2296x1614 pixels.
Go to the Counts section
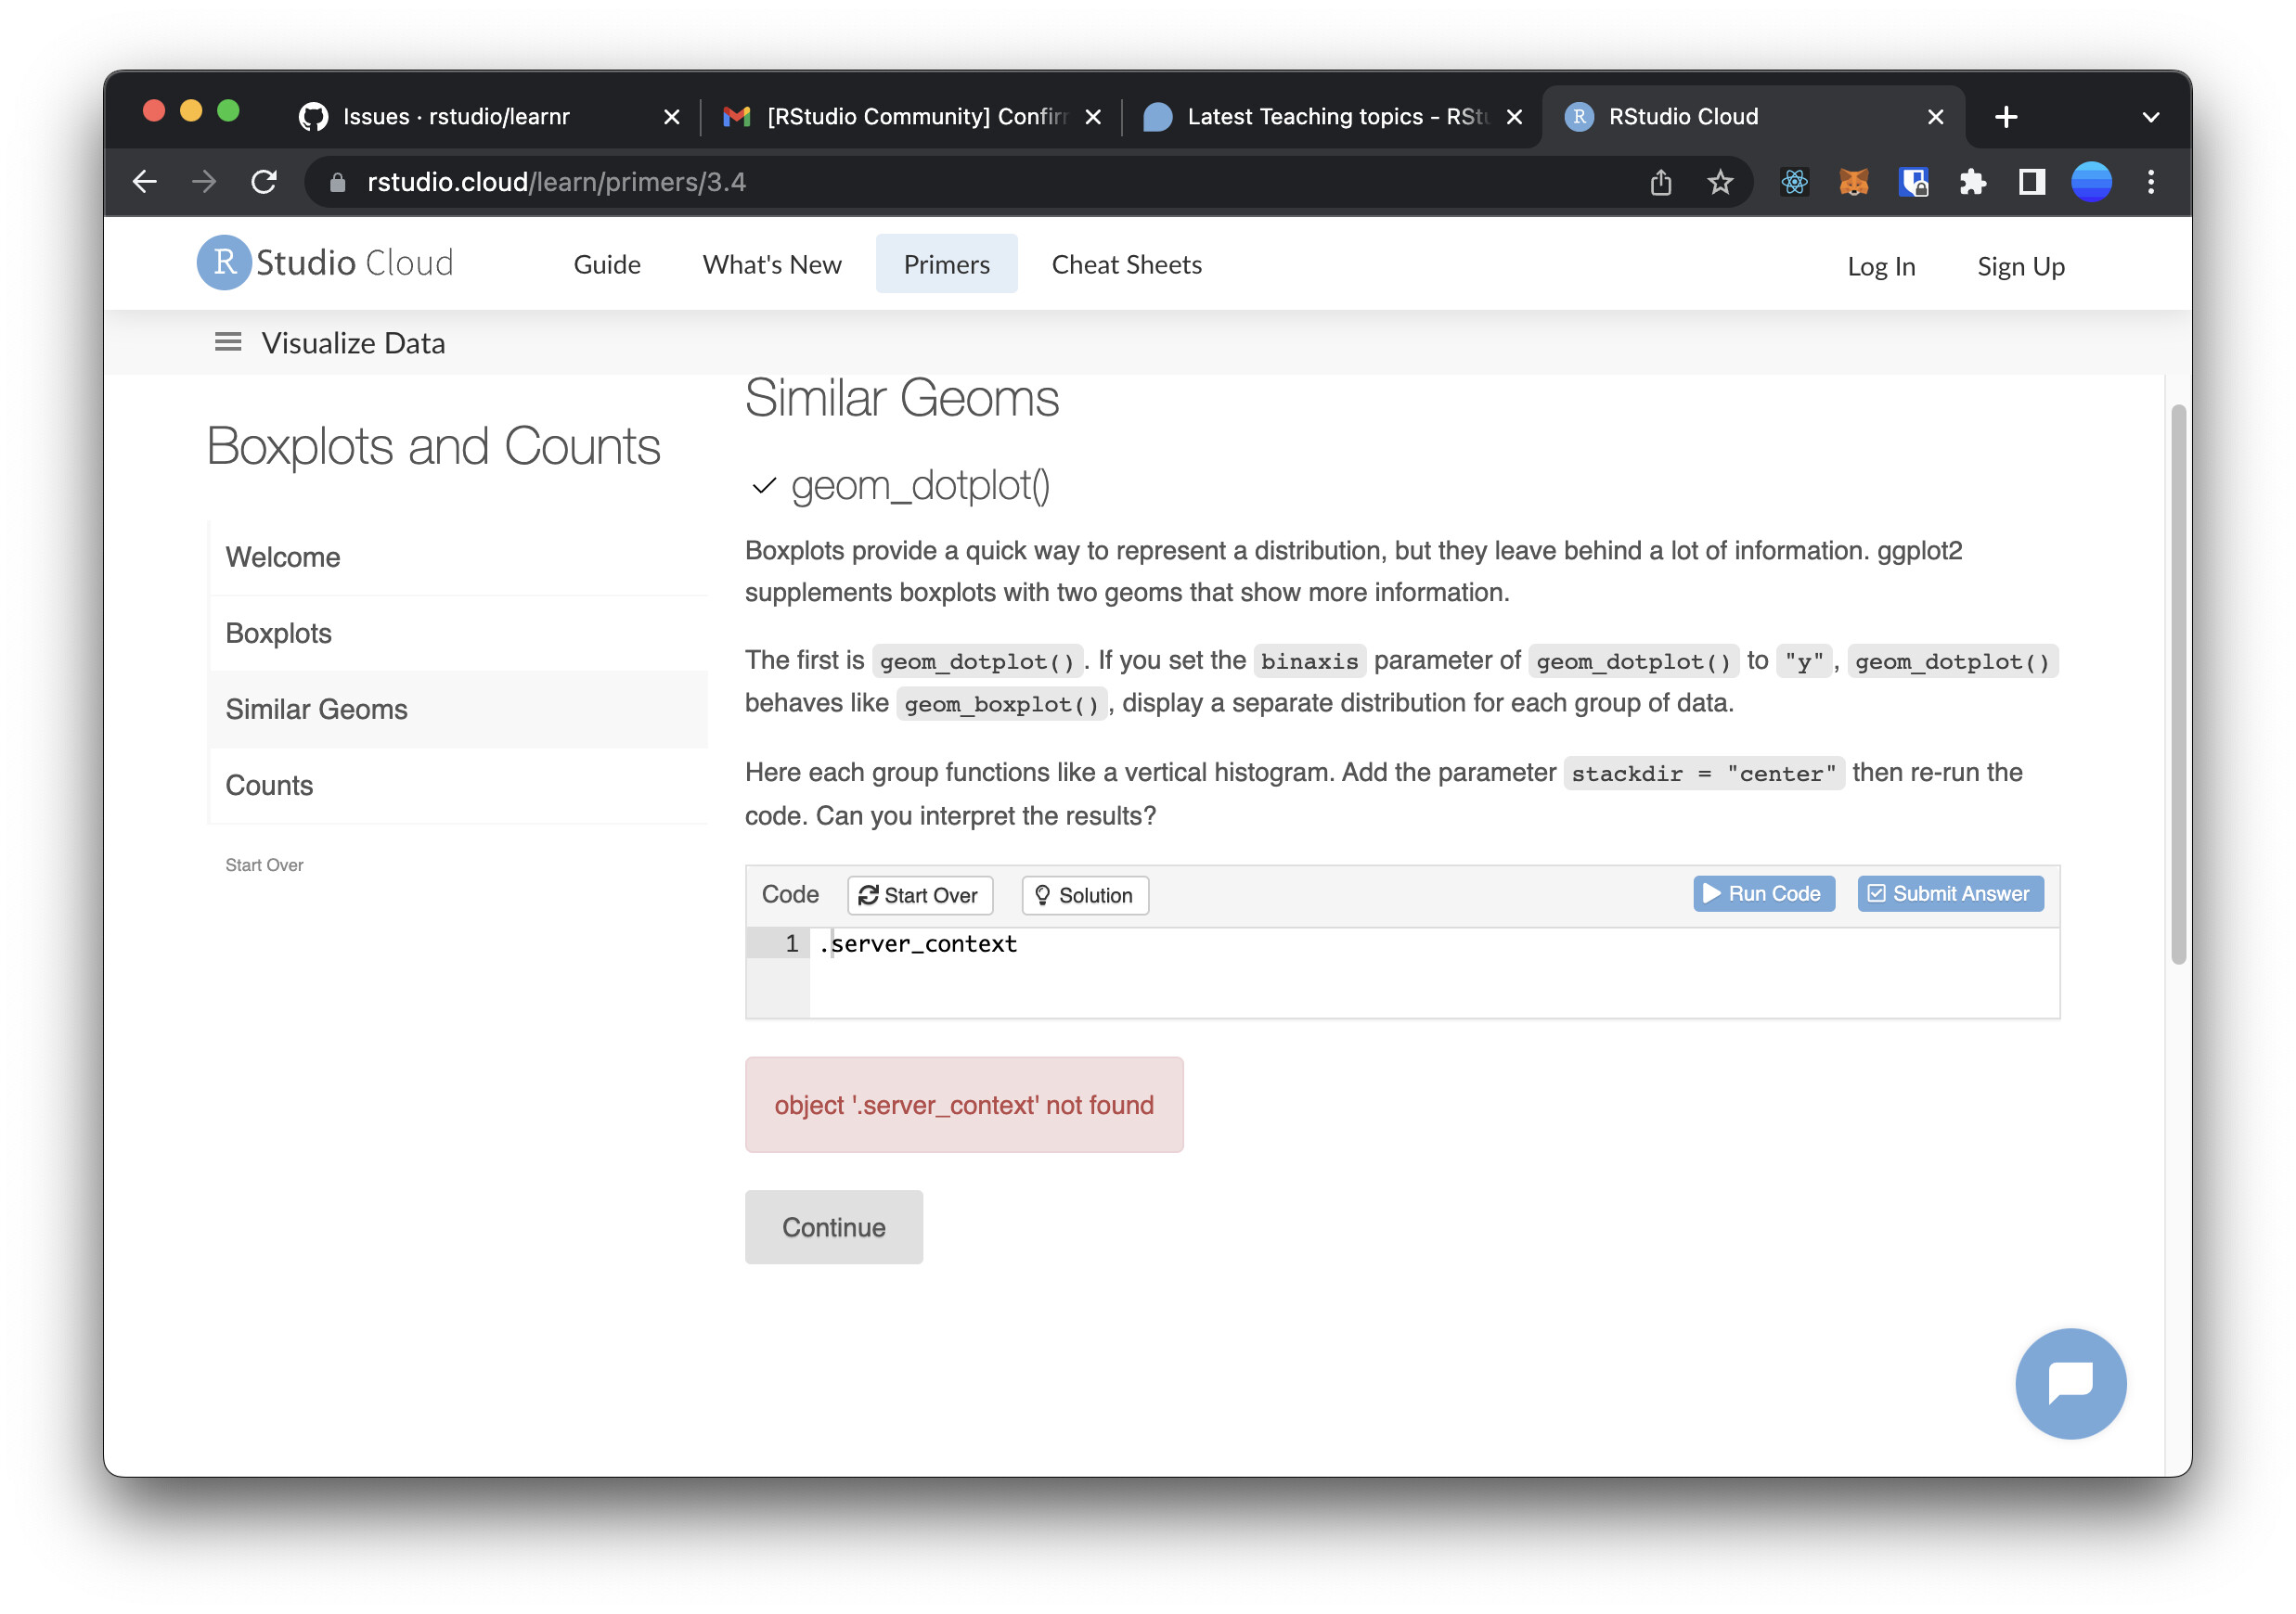pos(459,785)
